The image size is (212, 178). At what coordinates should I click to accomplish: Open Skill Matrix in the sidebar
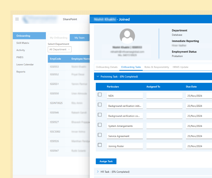tap(23, 43)
